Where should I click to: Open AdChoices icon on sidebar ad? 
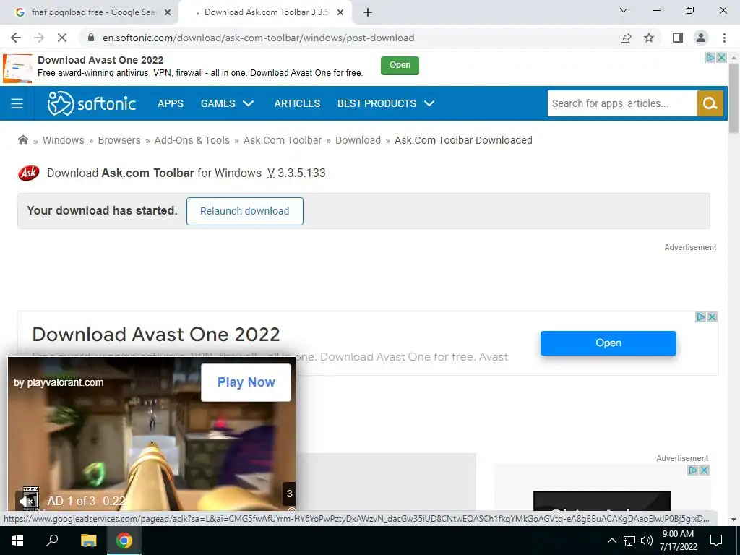(693, 470)
